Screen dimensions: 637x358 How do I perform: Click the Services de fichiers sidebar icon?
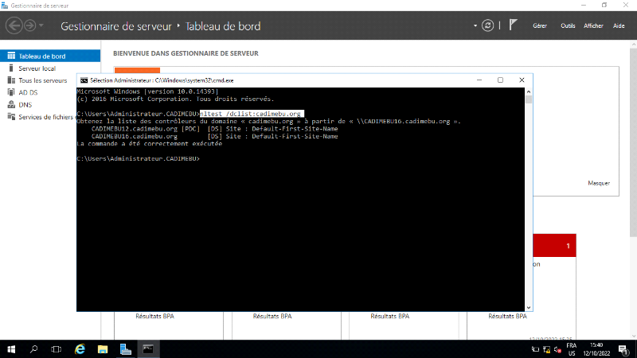click(x=11, y=116)
